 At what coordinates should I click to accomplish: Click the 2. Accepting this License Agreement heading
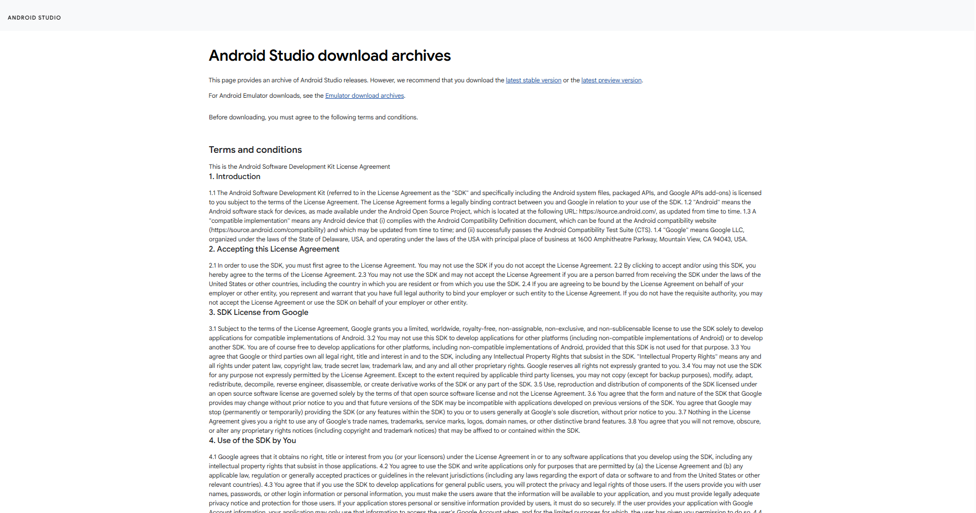click(x=274, y=249)
